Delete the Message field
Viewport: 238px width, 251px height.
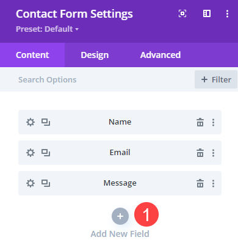(200, 183)
